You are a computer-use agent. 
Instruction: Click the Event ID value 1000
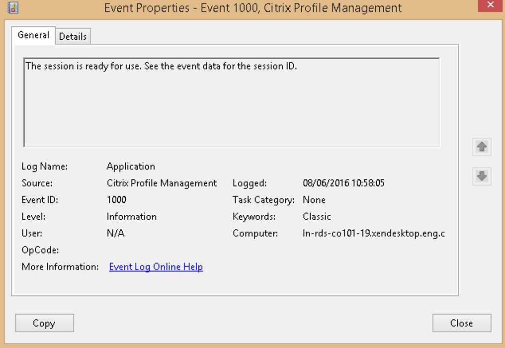[116, 200]
